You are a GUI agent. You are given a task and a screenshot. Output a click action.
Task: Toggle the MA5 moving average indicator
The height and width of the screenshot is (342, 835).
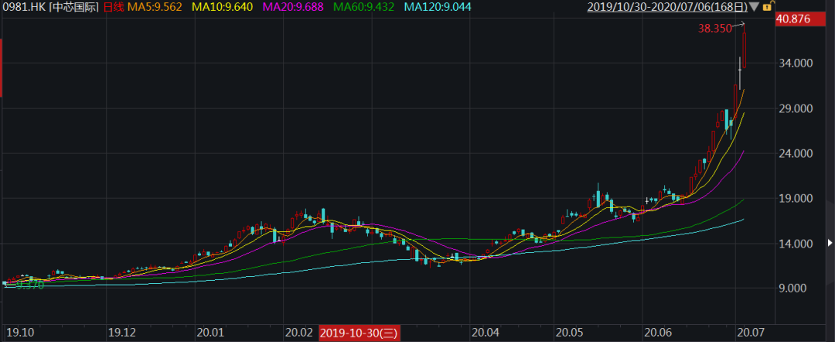click(x=157, y=7)
